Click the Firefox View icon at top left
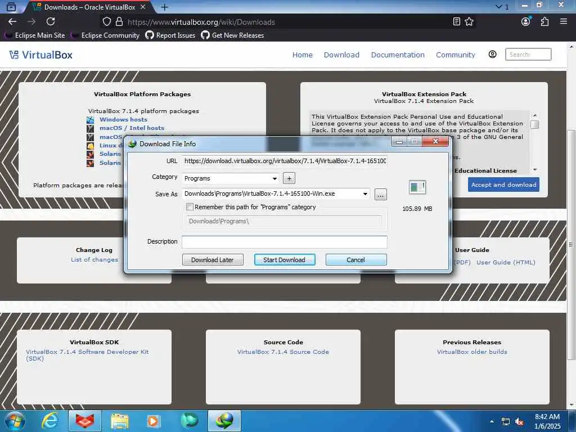This screenshot has height=432, width=576. coord(11,7)
